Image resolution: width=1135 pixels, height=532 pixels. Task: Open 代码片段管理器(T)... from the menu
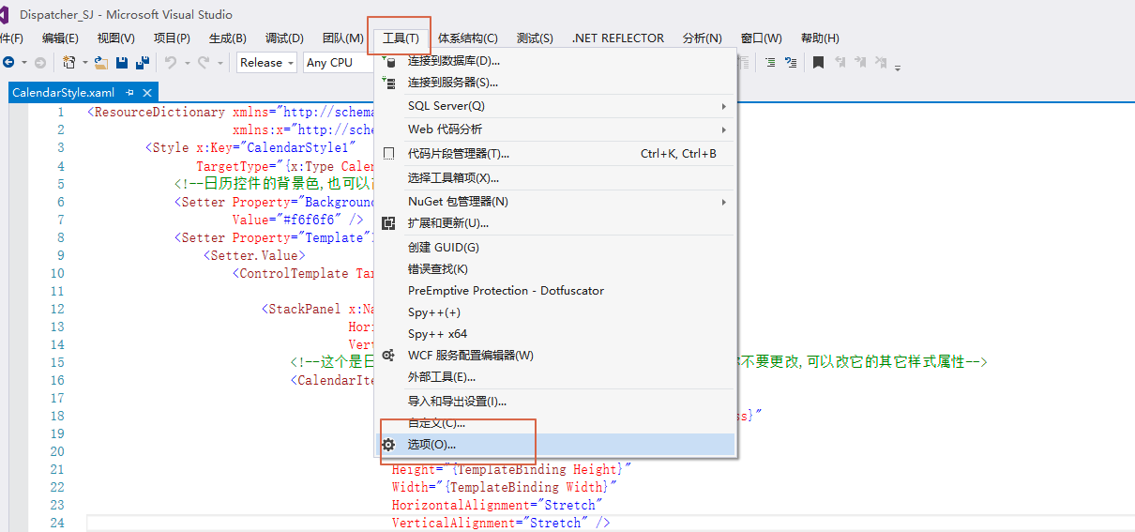point(555,154)
